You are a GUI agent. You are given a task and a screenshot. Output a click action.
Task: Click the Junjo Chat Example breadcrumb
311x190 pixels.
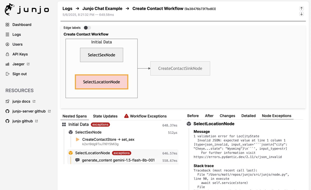pyautogui.click(x=102, y=9)
